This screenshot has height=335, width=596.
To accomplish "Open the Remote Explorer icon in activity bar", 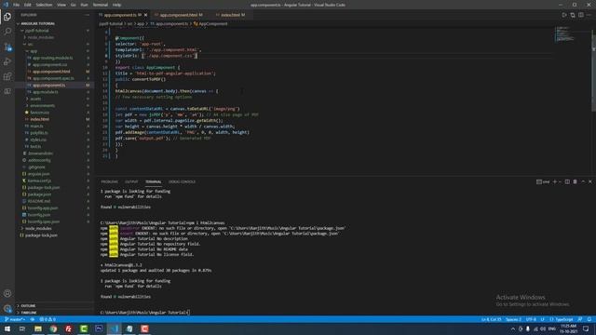I will [7, 91].
